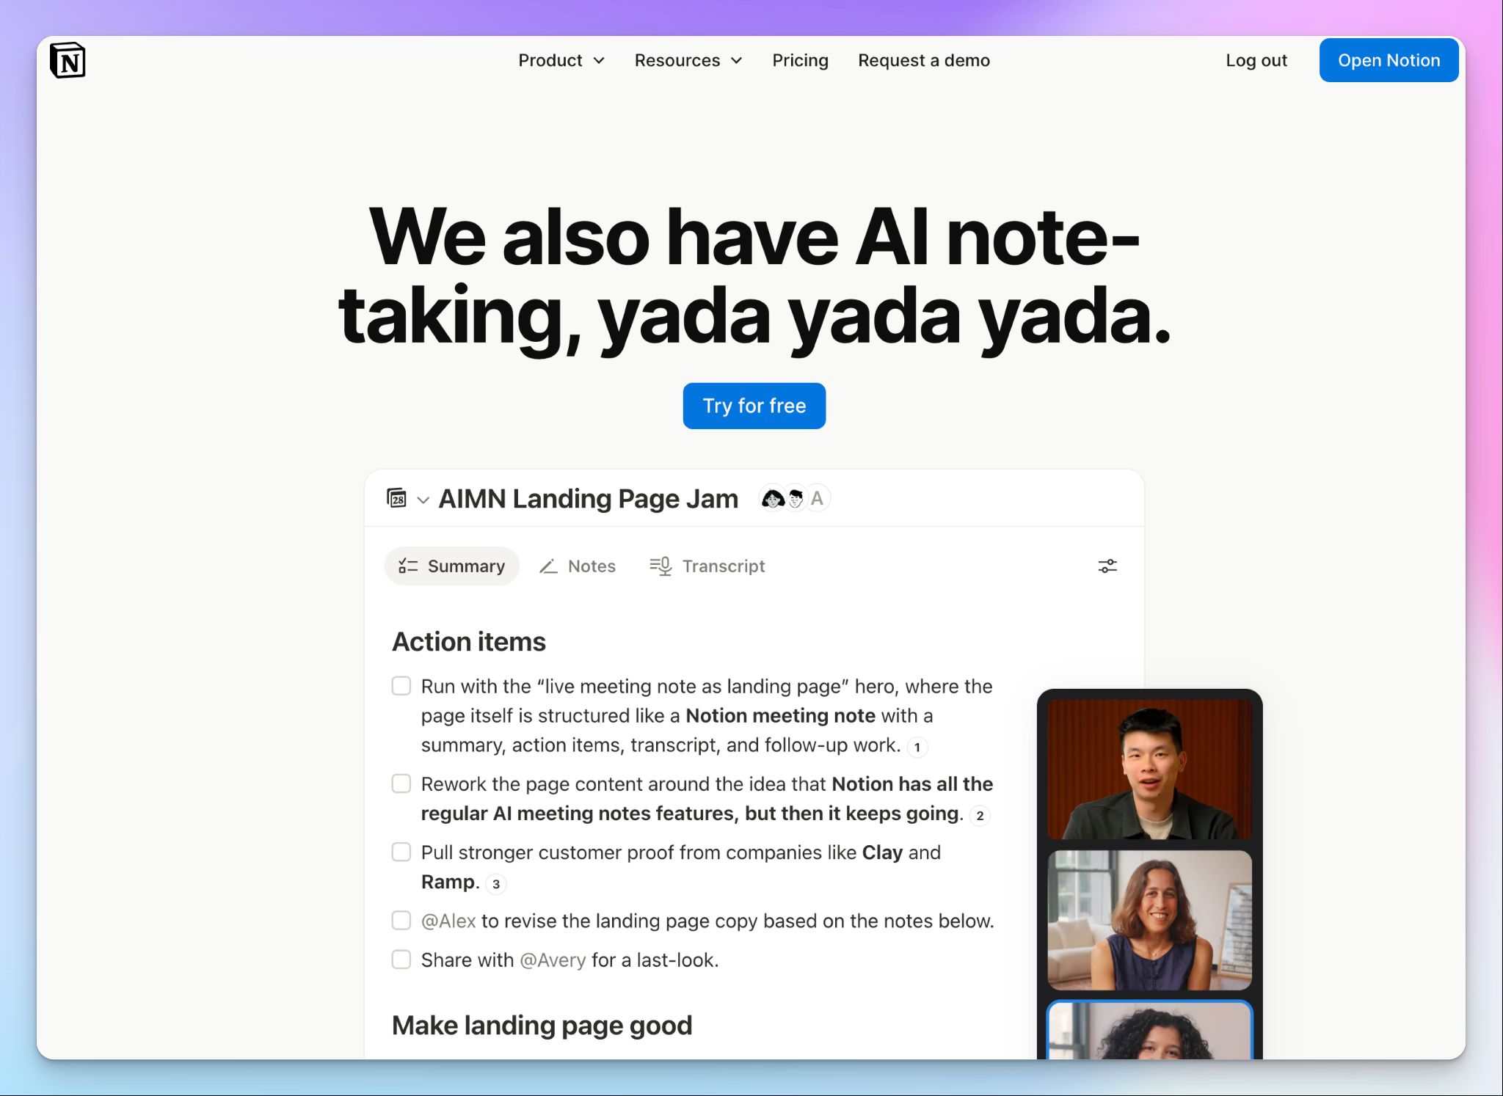Click the calendar icon beside AIMN Landing Page Jam
The width and height of the screenshot is (1503, 1096).
(x=396, y=498)
